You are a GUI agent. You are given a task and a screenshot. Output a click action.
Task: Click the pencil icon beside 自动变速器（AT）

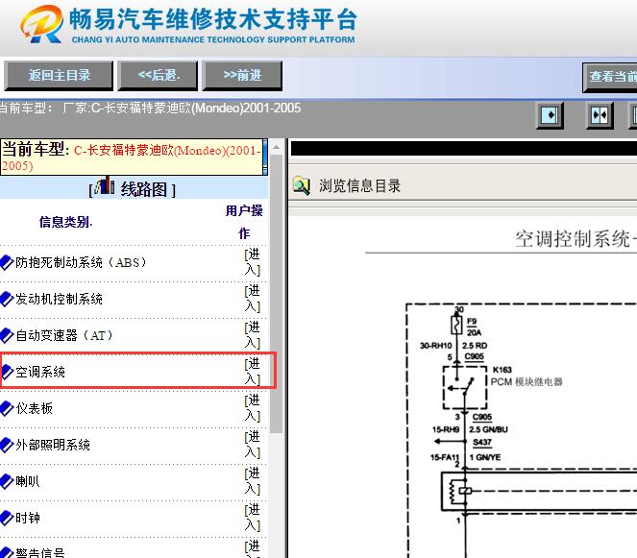click(x=7, y=335)
